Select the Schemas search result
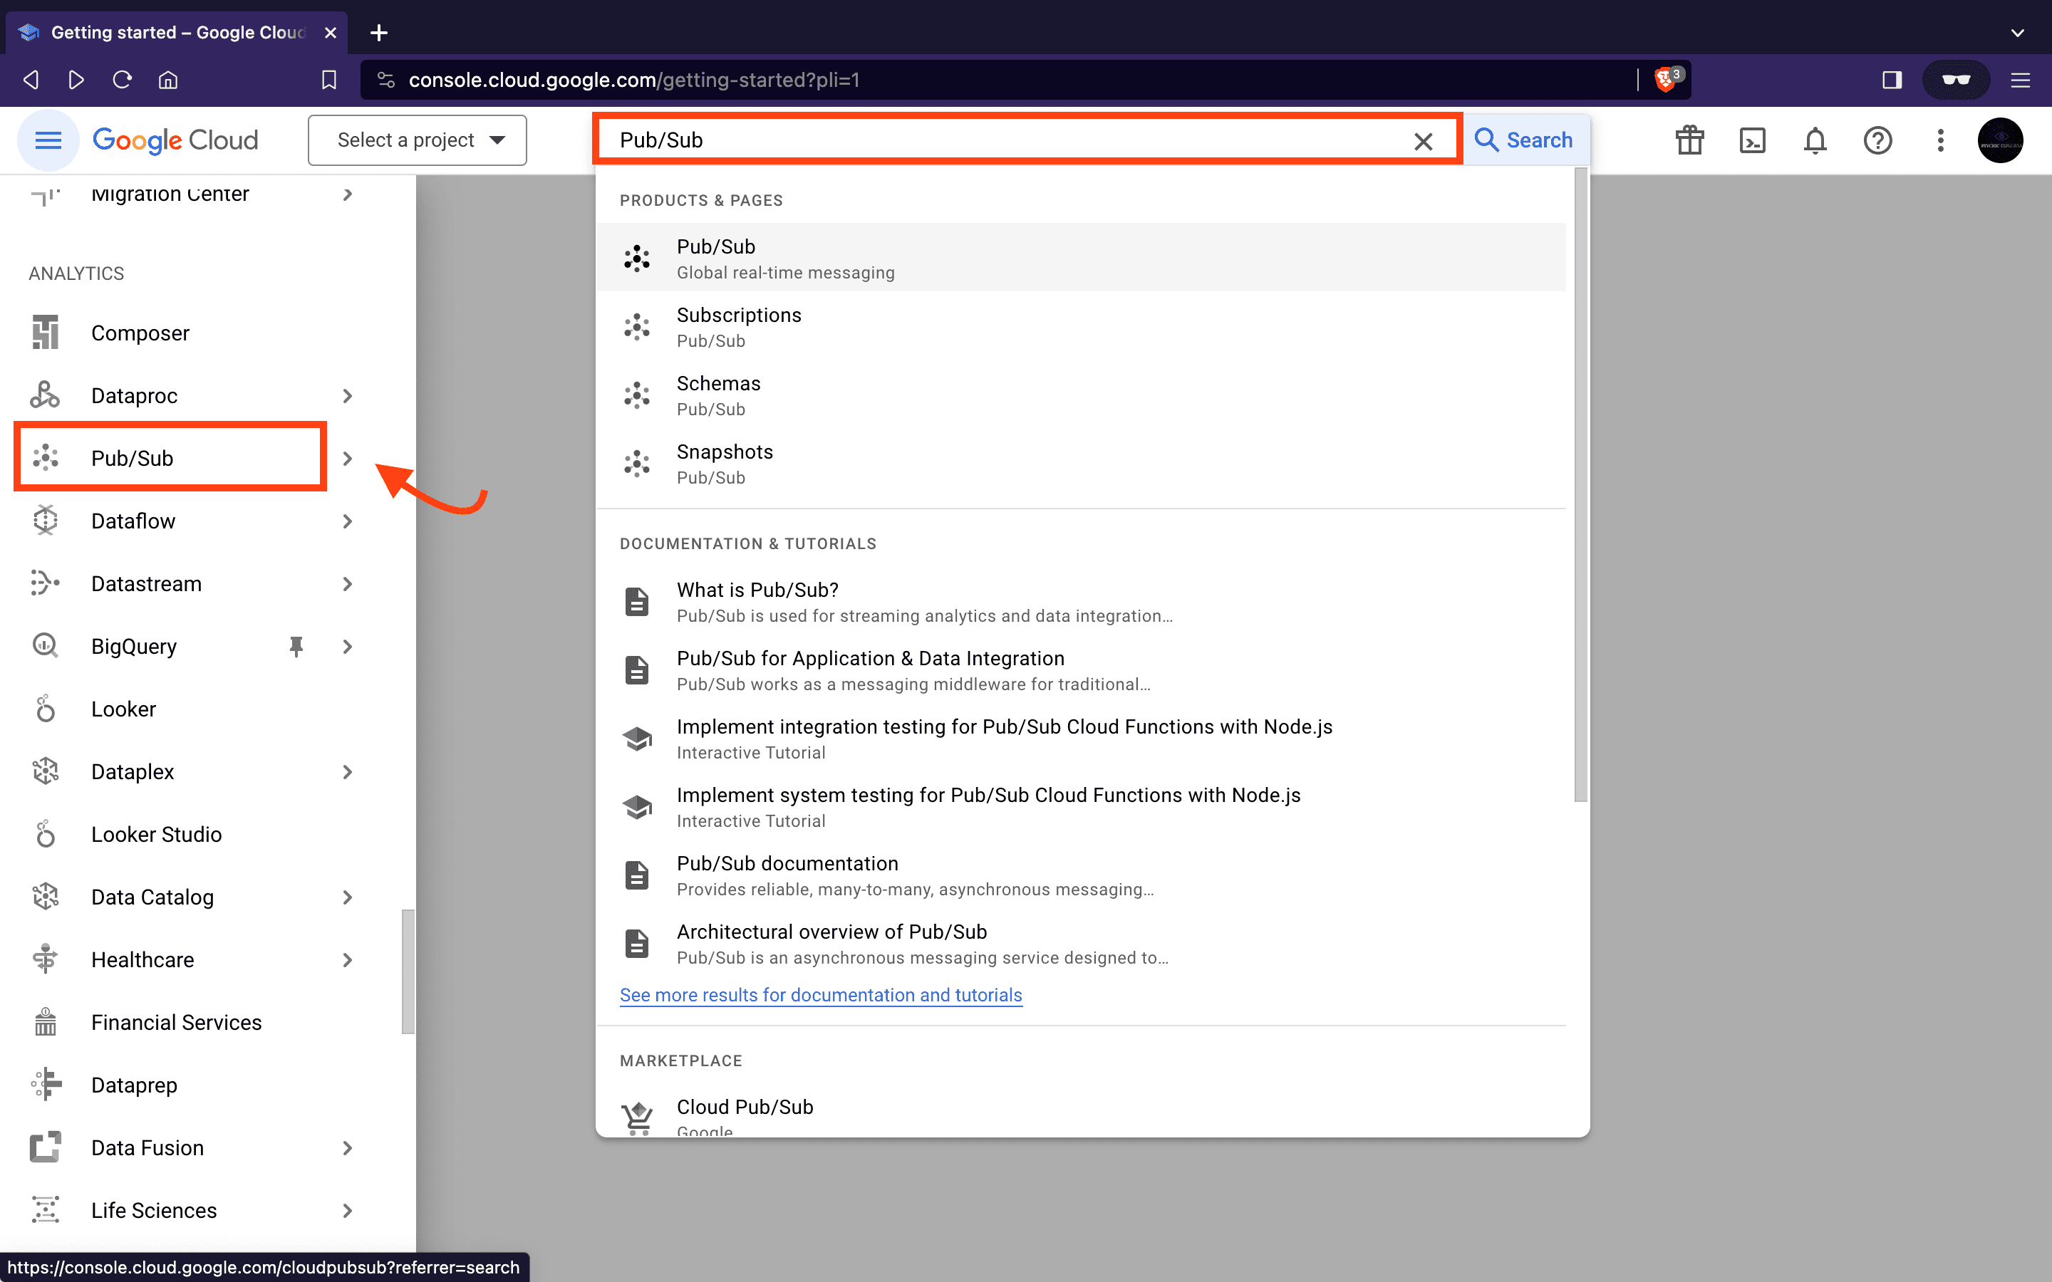The width and height of the screenshot is (2052, 1282). click(1080, 395)
